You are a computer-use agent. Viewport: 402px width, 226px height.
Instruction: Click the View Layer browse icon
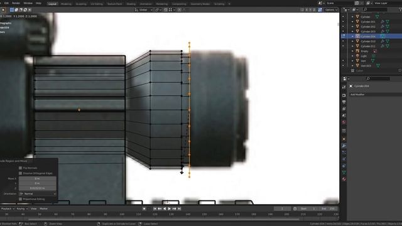[x=369, y=3]
